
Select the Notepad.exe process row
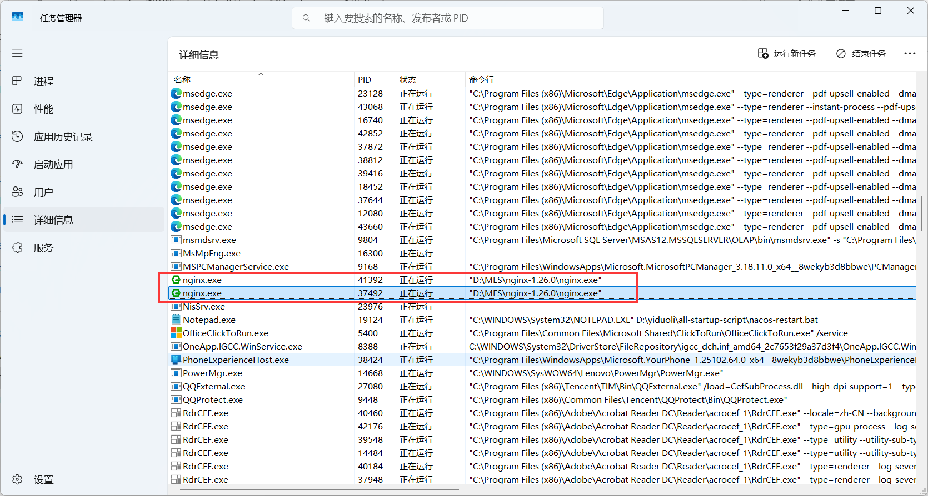542,320
